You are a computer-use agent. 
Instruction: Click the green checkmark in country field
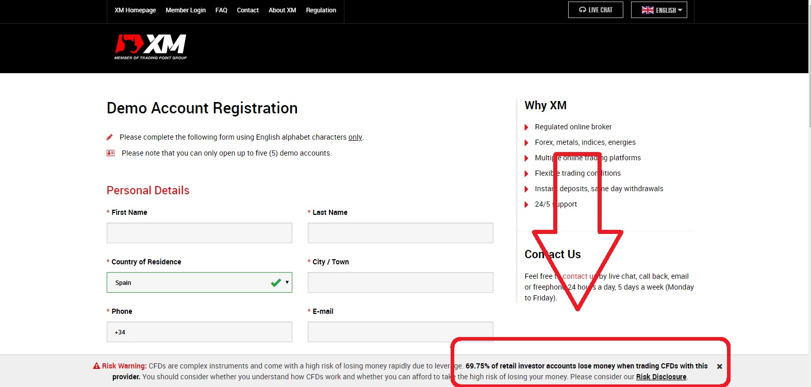[x=276, y=282]
